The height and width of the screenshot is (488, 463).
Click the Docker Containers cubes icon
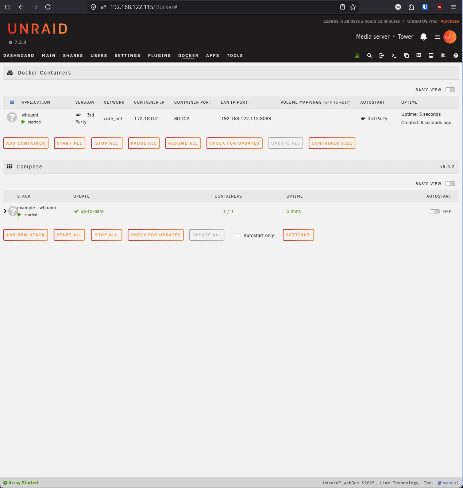tap(10, 73)
